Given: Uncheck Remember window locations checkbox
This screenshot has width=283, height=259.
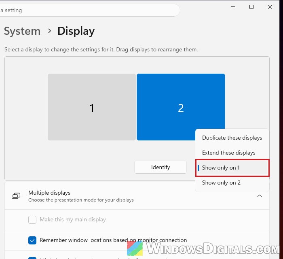Looking at the screenshot, I should point(32,240).
